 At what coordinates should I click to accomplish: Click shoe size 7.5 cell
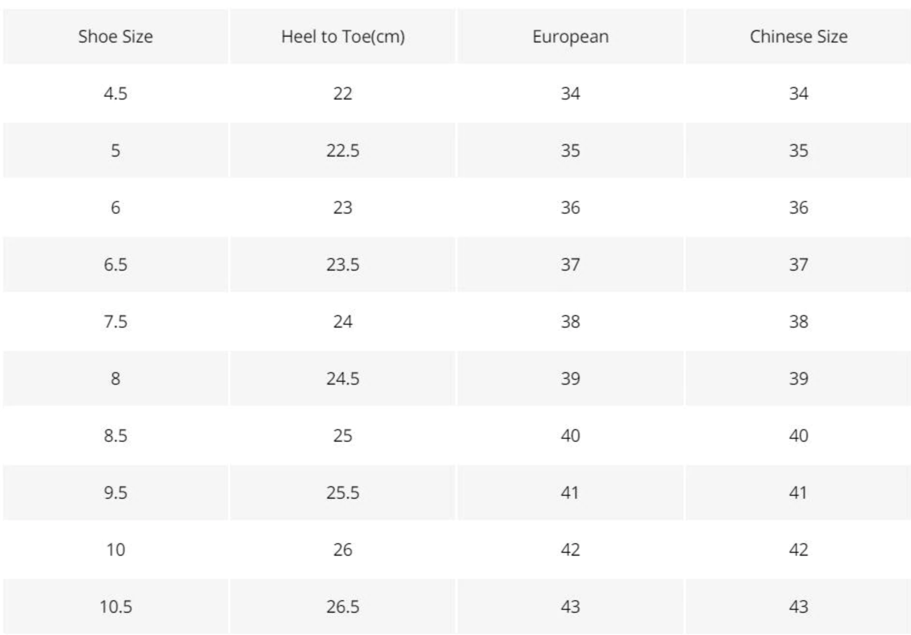tap(116, 321)
